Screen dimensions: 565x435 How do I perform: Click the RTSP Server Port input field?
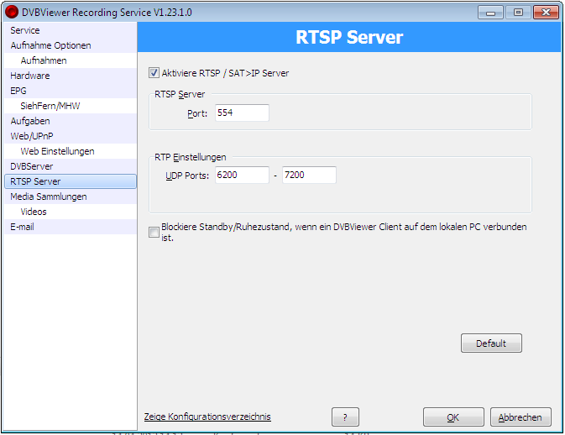tap(242, 113)
